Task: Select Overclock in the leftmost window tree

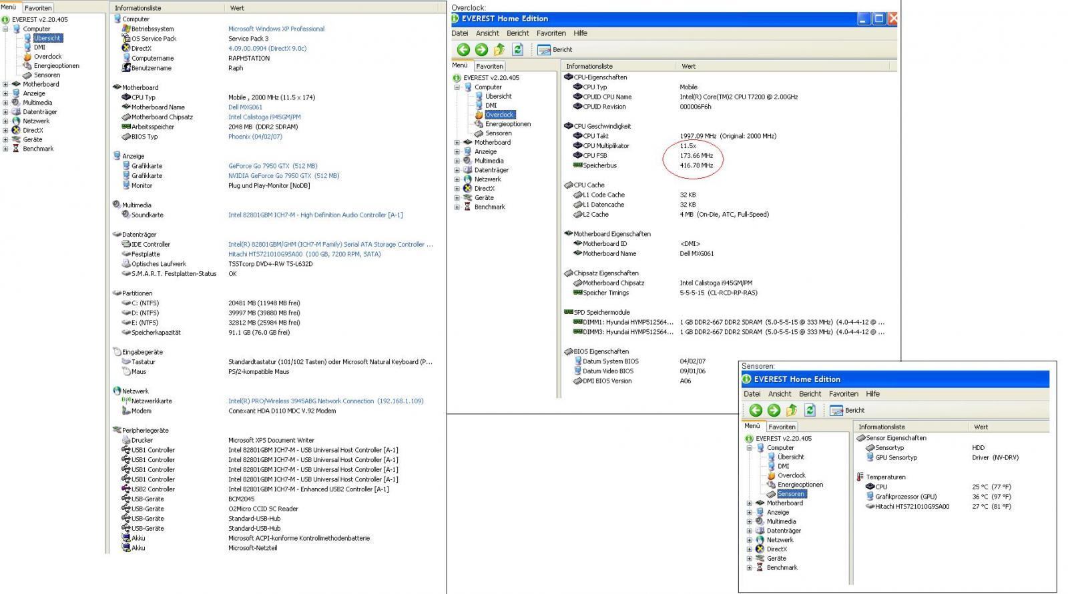Action: 47,57
